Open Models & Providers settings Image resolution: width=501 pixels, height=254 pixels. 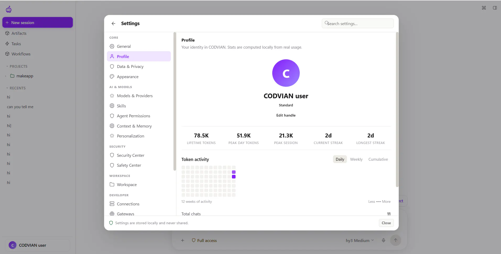(139, 96)
